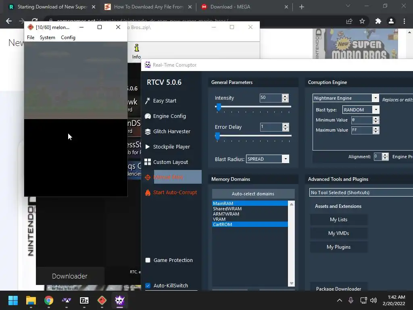413x310 pixels.
Task: Click the Intensity slider handle
Action: 219,107
